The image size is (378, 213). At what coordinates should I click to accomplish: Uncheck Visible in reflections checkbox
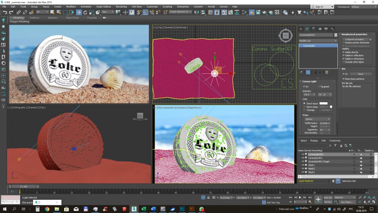tap(344, 55)
